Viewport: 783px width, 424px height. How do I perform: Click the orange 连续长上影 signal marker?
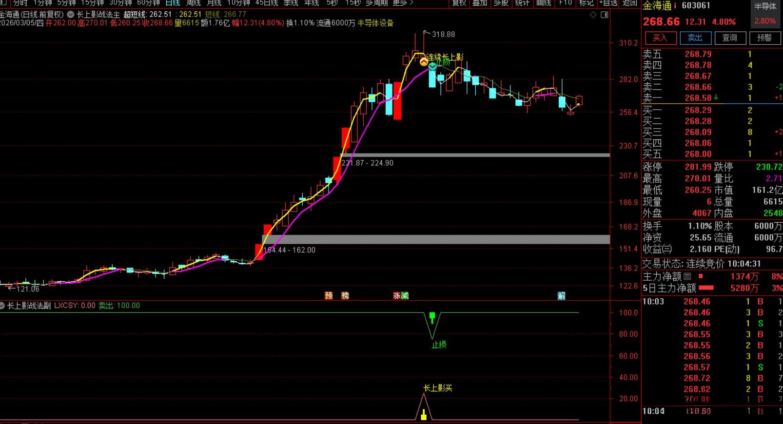(424, 62)
